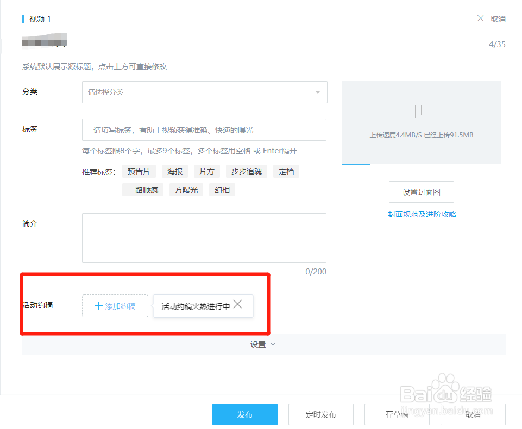
Task: Add recommended tag 海报
Action: [175, 171]
